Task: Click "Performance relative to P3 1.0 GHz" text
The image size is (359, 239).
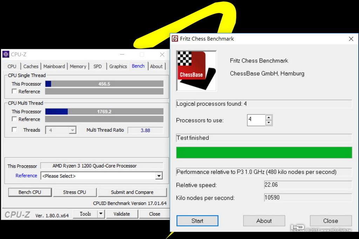Action: point(256,172)
